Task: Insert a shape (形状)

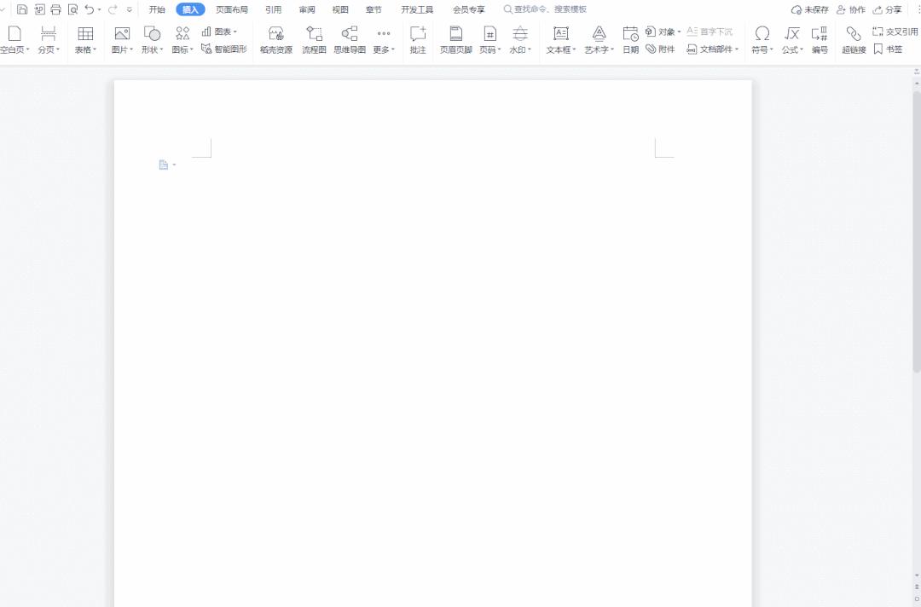Action: 152,40
